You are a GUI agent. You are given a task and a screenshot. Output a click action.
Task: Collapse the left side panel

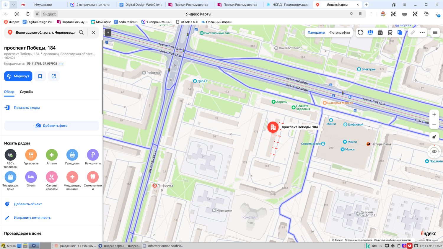(108, 32)
